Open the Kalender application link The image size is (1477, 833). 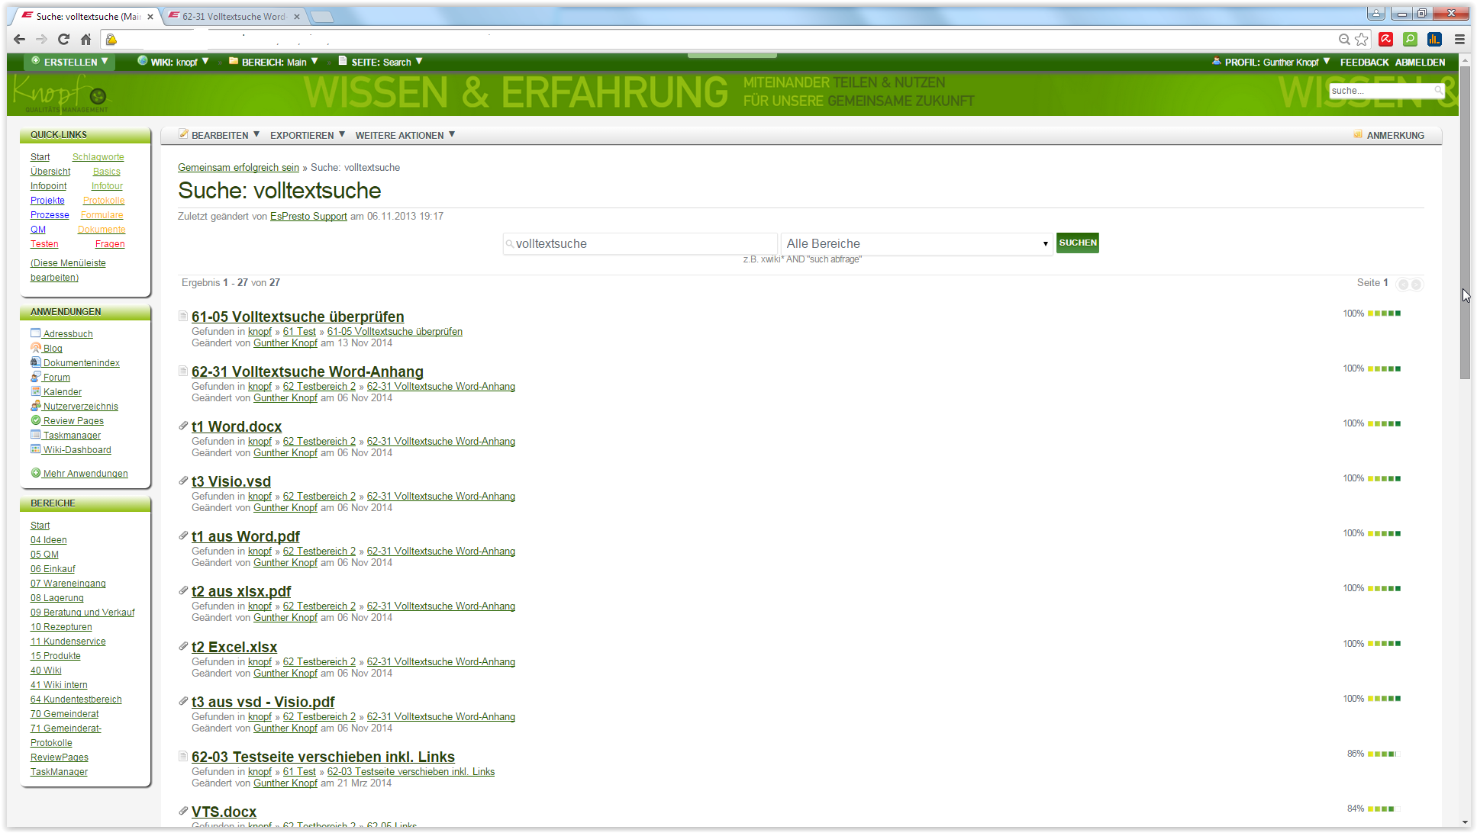62,392
